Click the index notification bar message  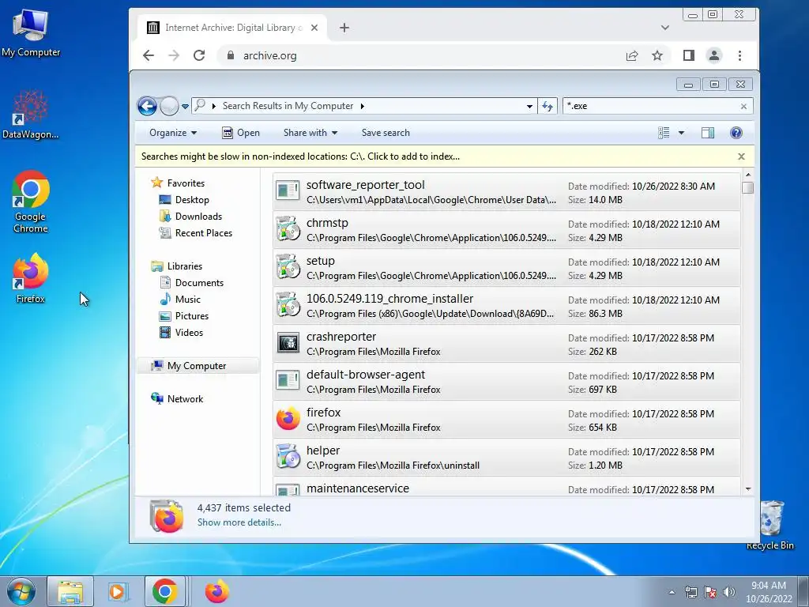[x=300, y=156]
